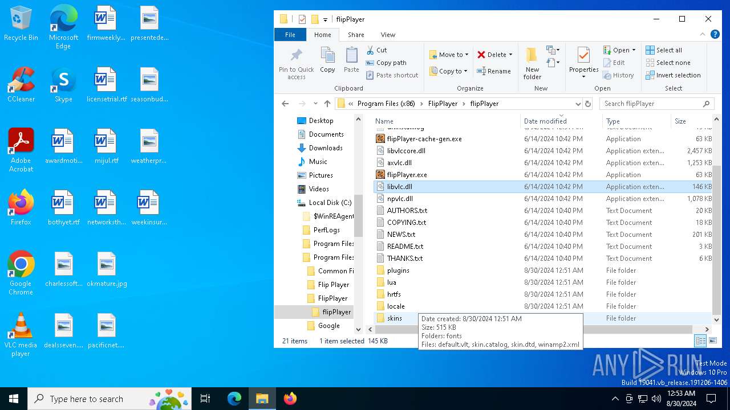Refresh the current folder view
This screenshot has height=410, width=730.
588,104
